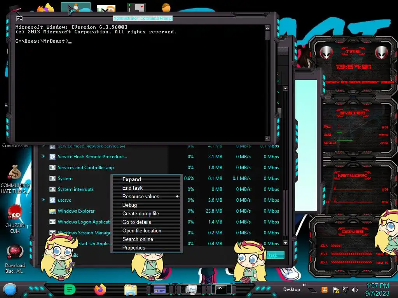
Task: Select Windows Session Manager row
Action: [x=84, y=233]
